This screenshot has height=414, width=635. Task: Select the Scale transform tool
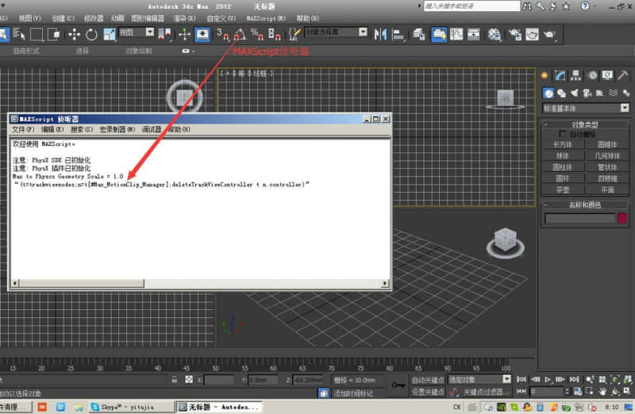(110, 34)
